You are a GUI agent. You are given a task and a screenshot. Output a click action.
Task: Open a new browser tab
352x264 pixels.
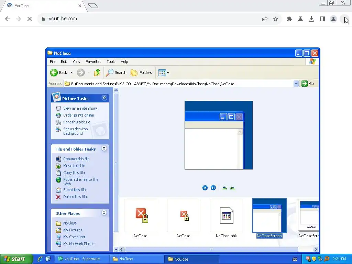pos(93,6)
